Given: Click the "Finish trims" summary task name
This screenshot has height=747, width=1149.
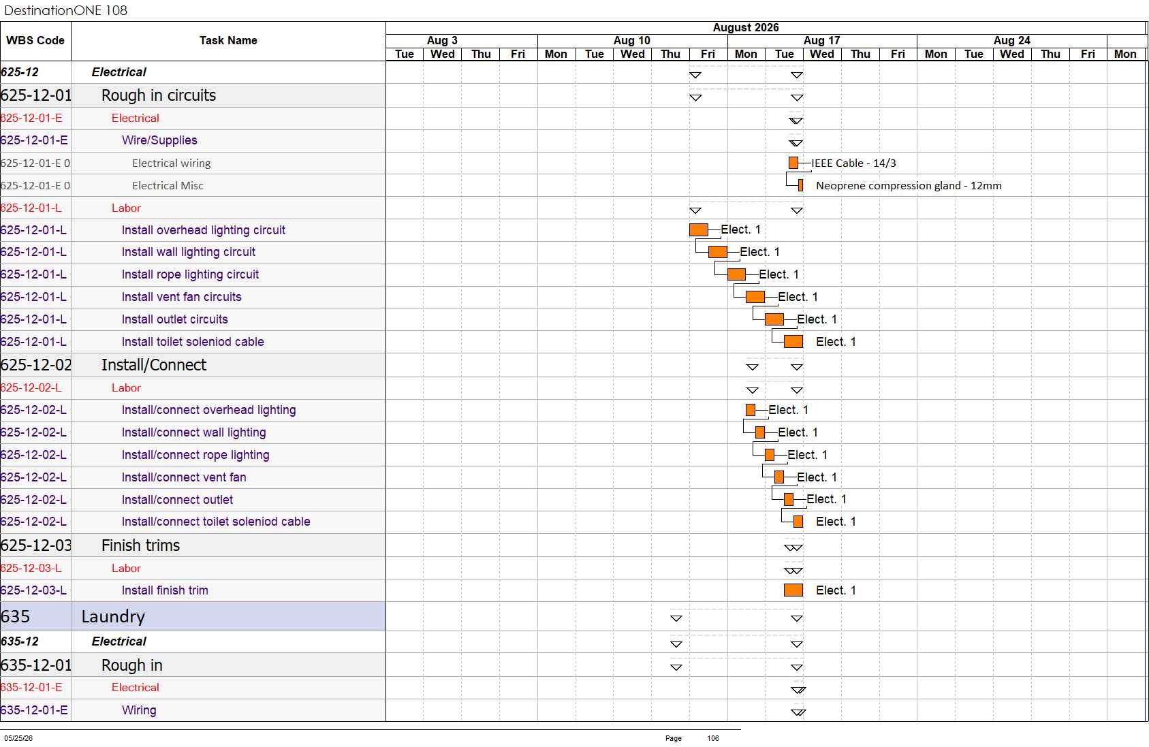Looking at the screenshot, I should pos(141,545).
